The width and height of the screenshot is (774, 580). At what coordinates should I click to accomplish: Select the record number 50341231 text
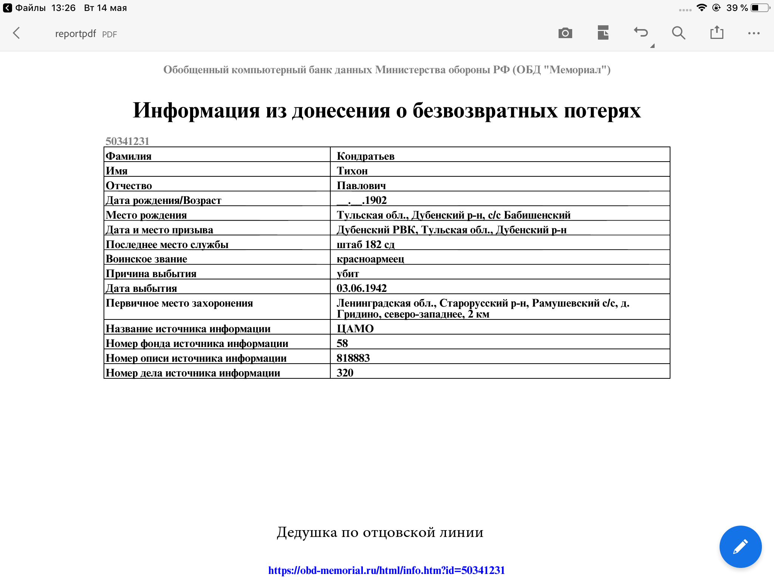pos(127,141)
